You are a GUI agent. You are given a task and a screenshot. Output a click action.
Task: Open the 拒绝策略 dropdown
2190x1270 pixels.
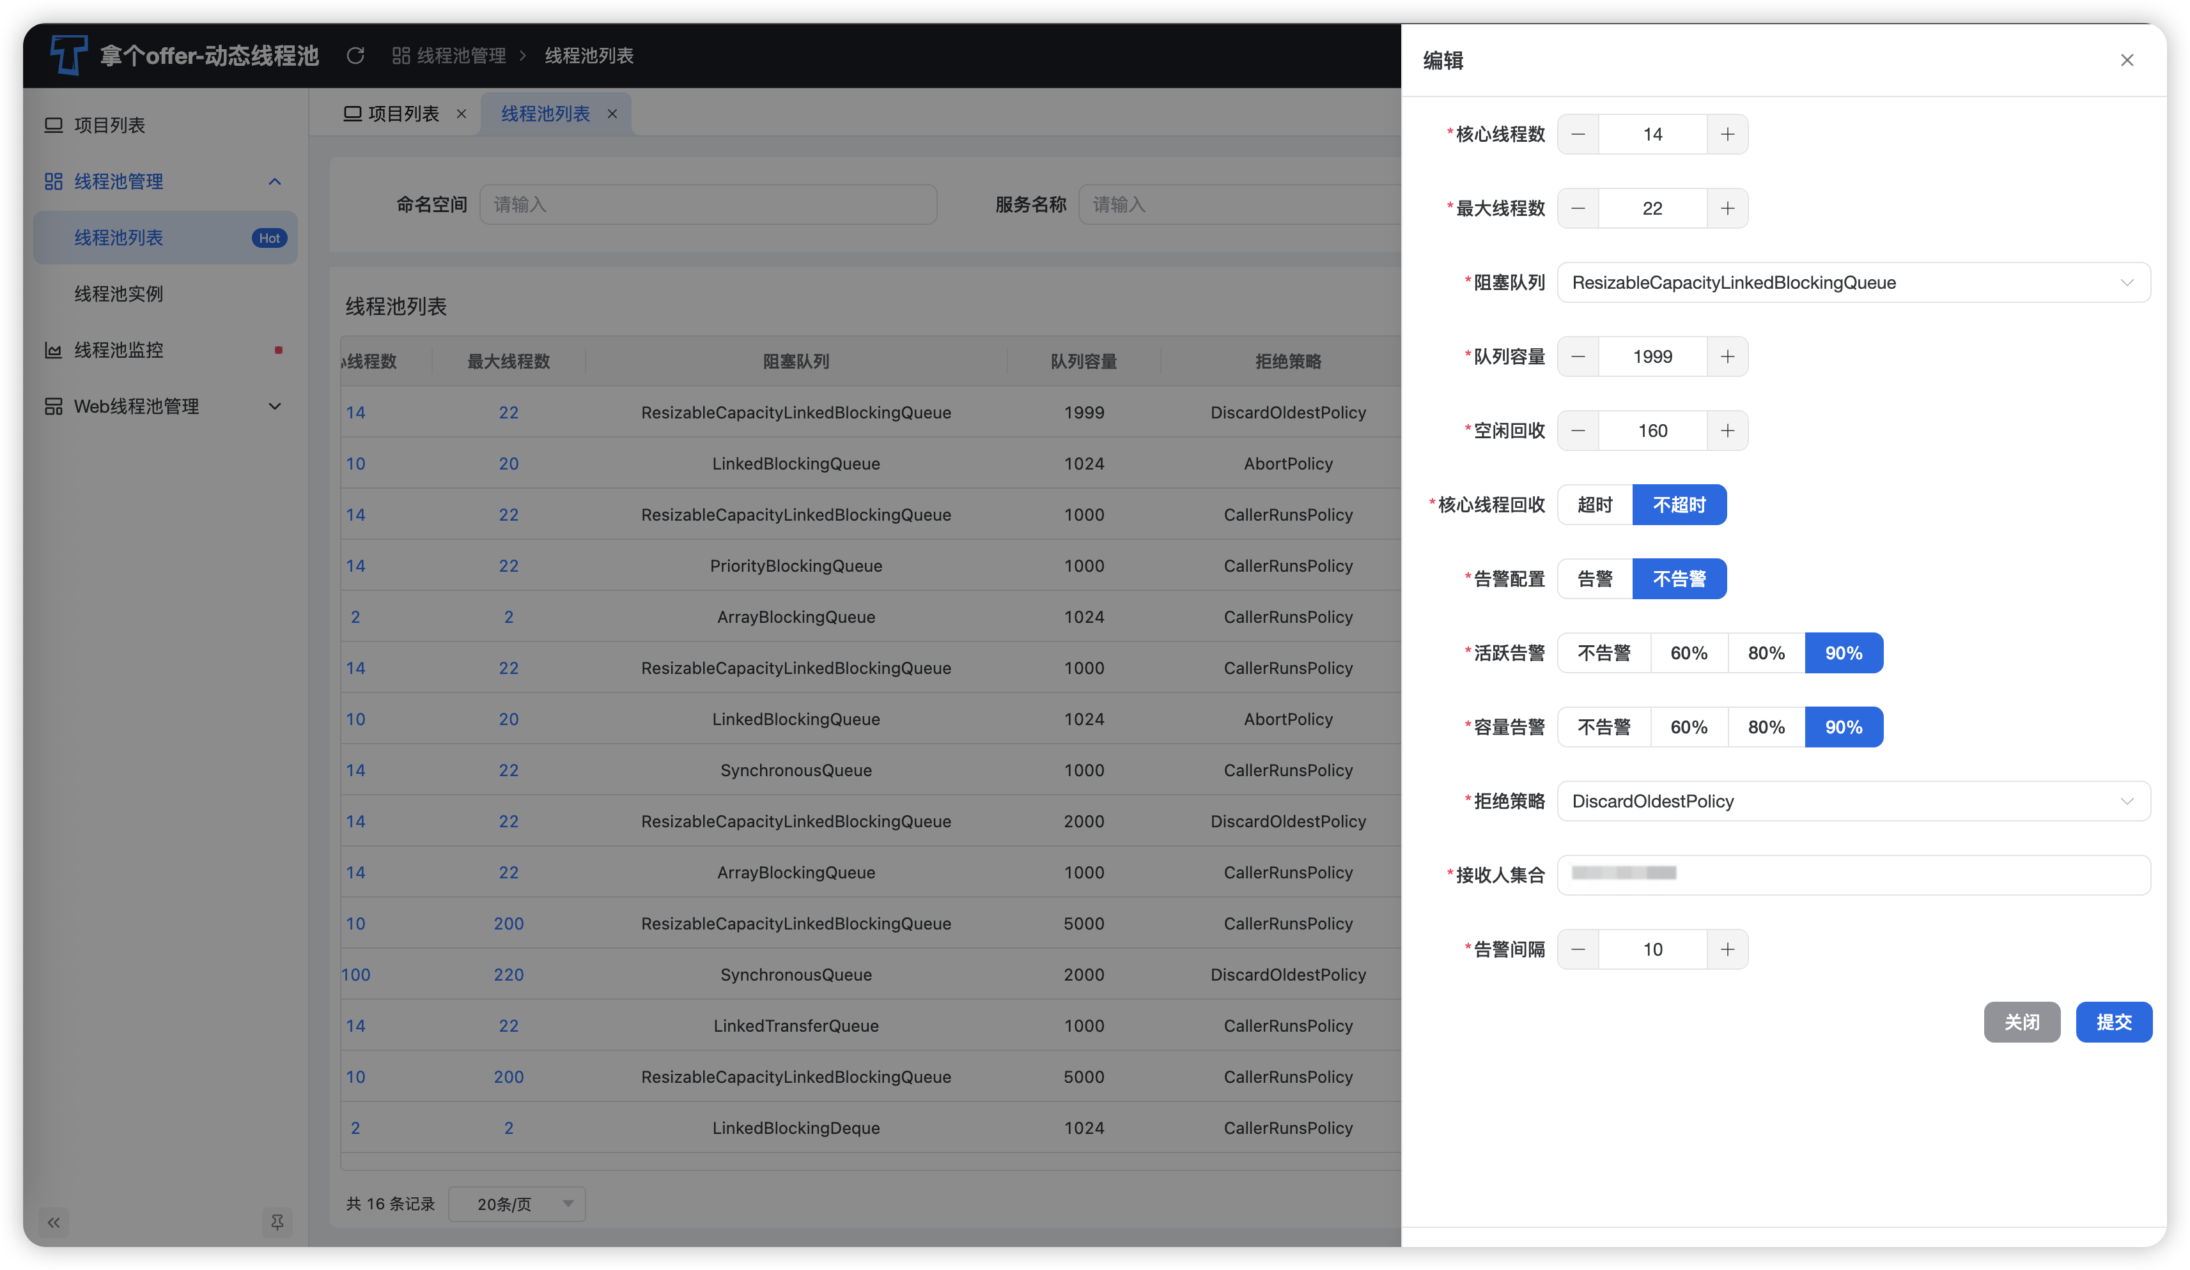point(1853,801)
